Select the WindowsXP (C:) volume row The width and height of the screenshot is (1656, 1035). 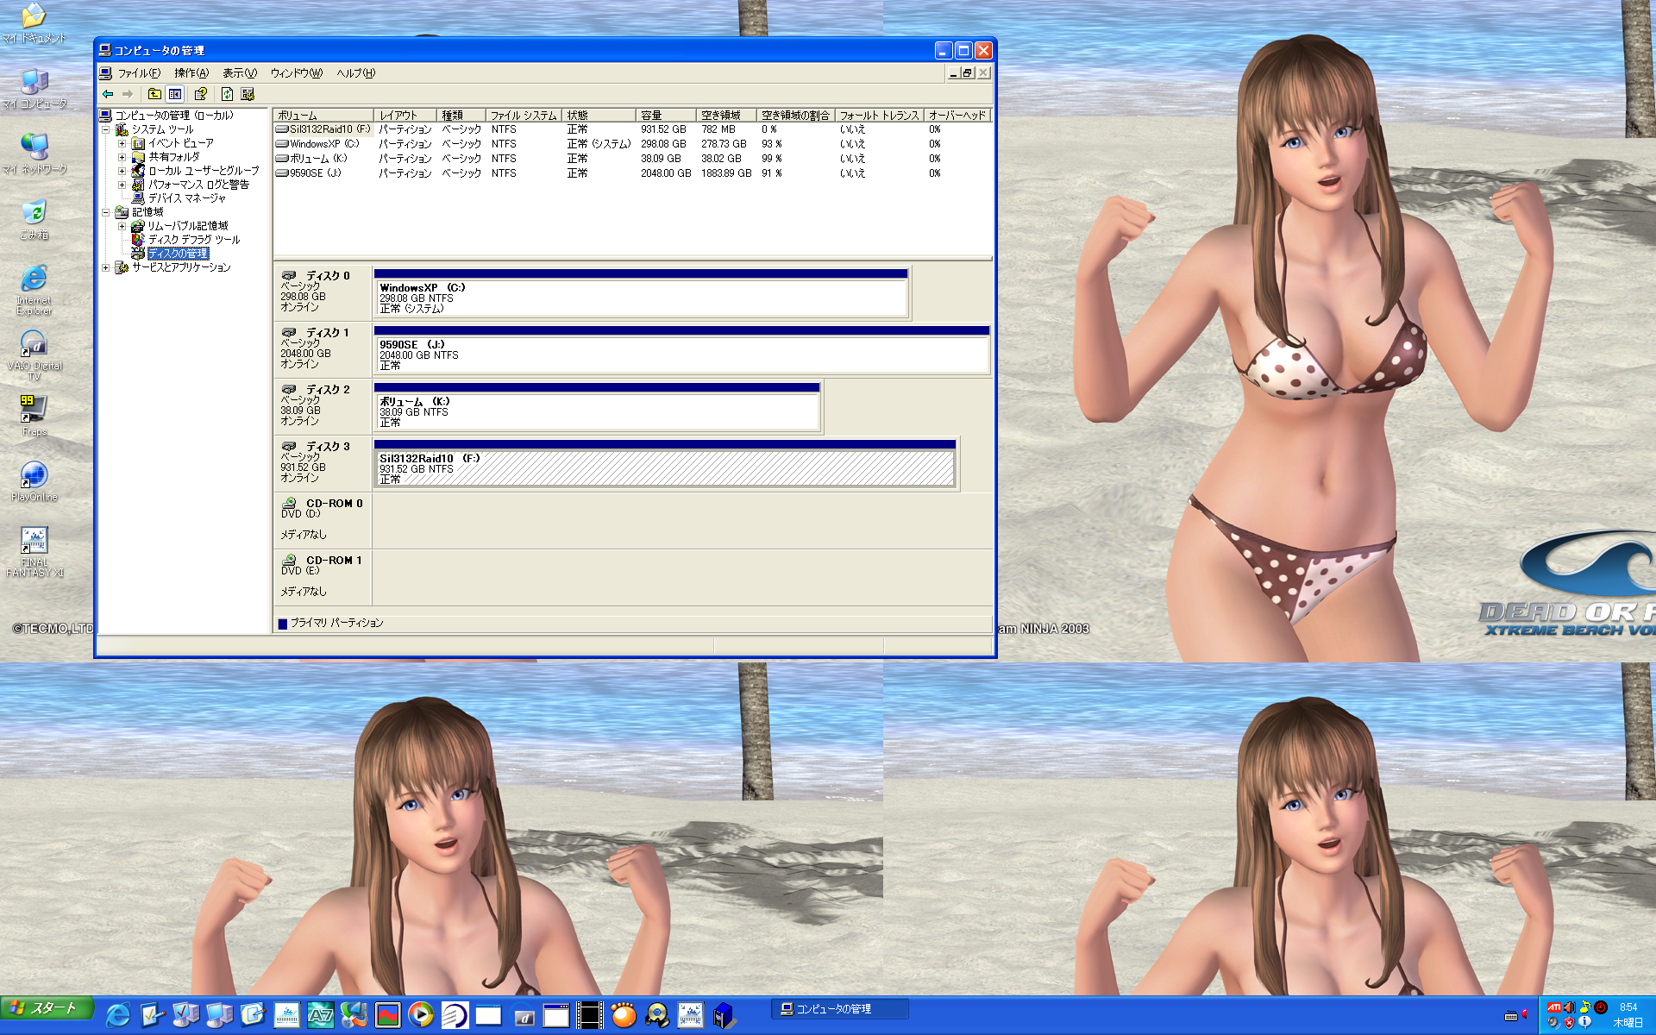pos(323,144)
